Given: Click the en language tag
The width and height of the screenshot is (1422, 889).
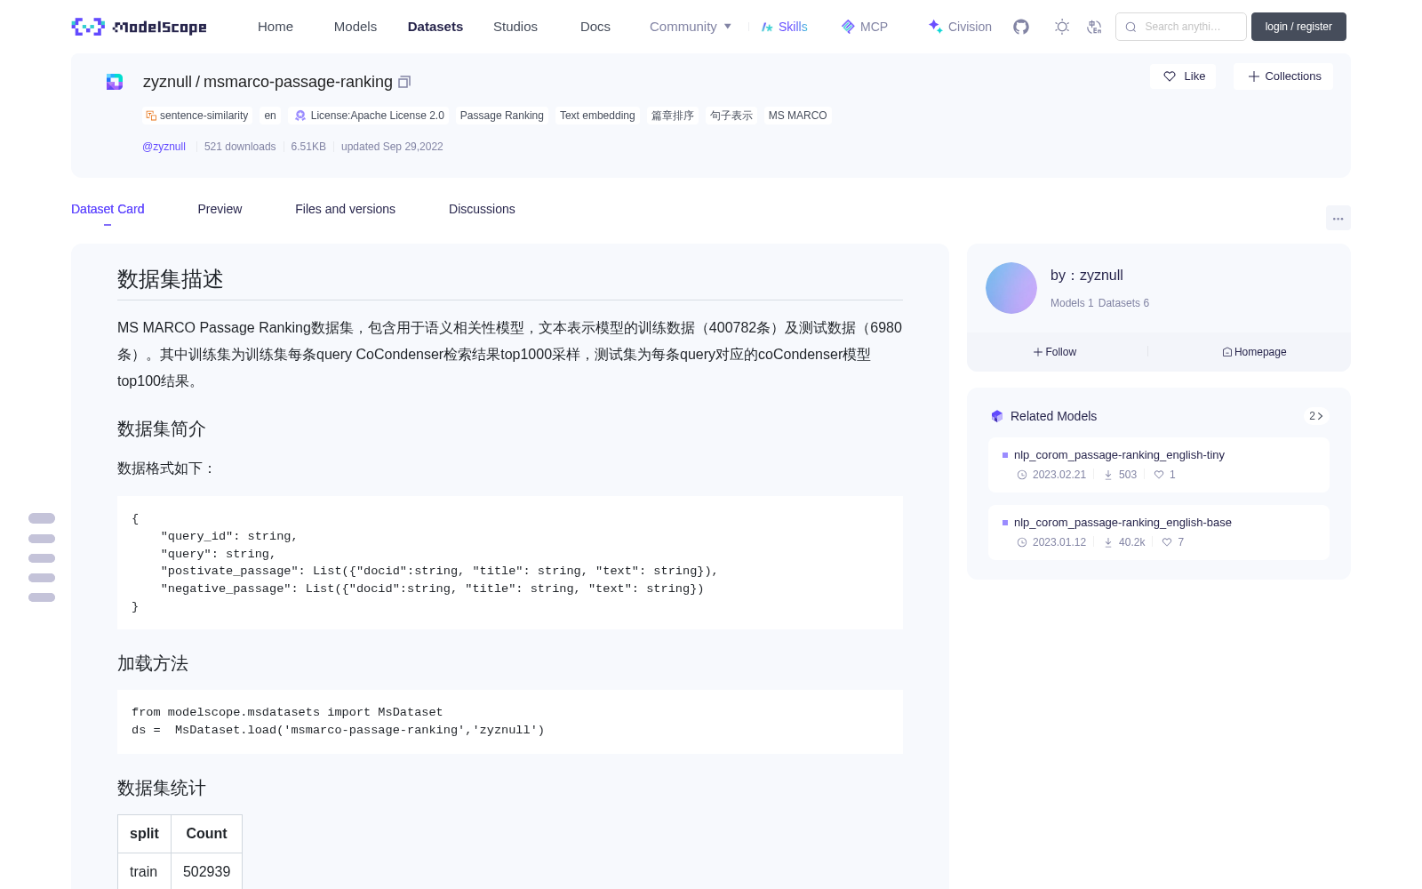Looking at the screenshot, I should click(x=270, y=116).
